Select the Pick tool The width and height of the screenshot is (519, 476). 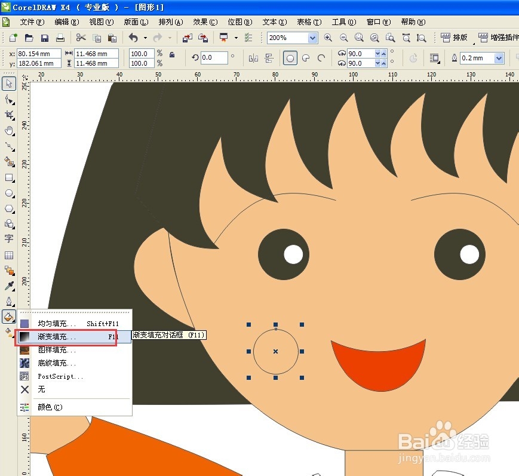pos(9,83)
